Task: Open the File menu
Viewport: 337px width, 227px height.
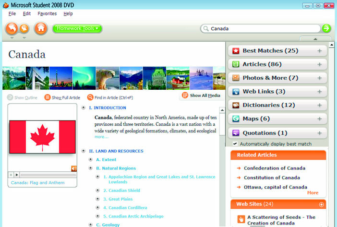Action: [x=12, y=13]
